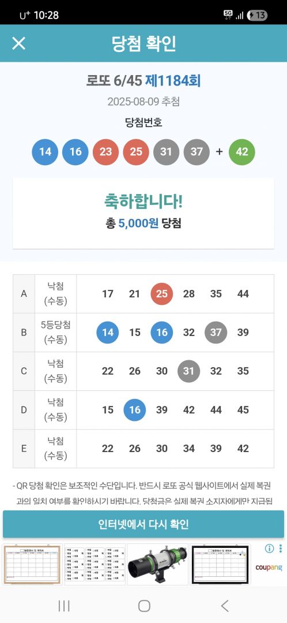This screenshot has width=287, height=623.
Task: Click 인터넷에서 다시 확인 button
Action: 143,524
